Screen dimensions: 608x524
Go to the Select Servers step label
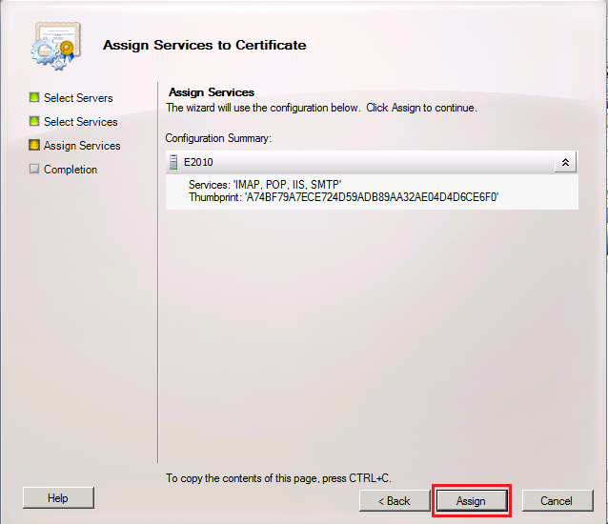point(78,98)
